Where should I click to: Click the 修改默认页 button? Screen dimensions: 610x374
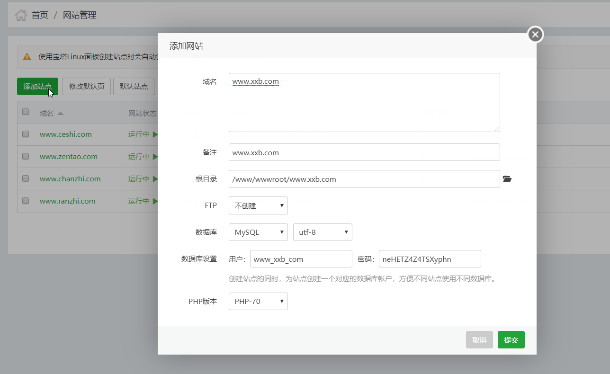click(87, 87)
